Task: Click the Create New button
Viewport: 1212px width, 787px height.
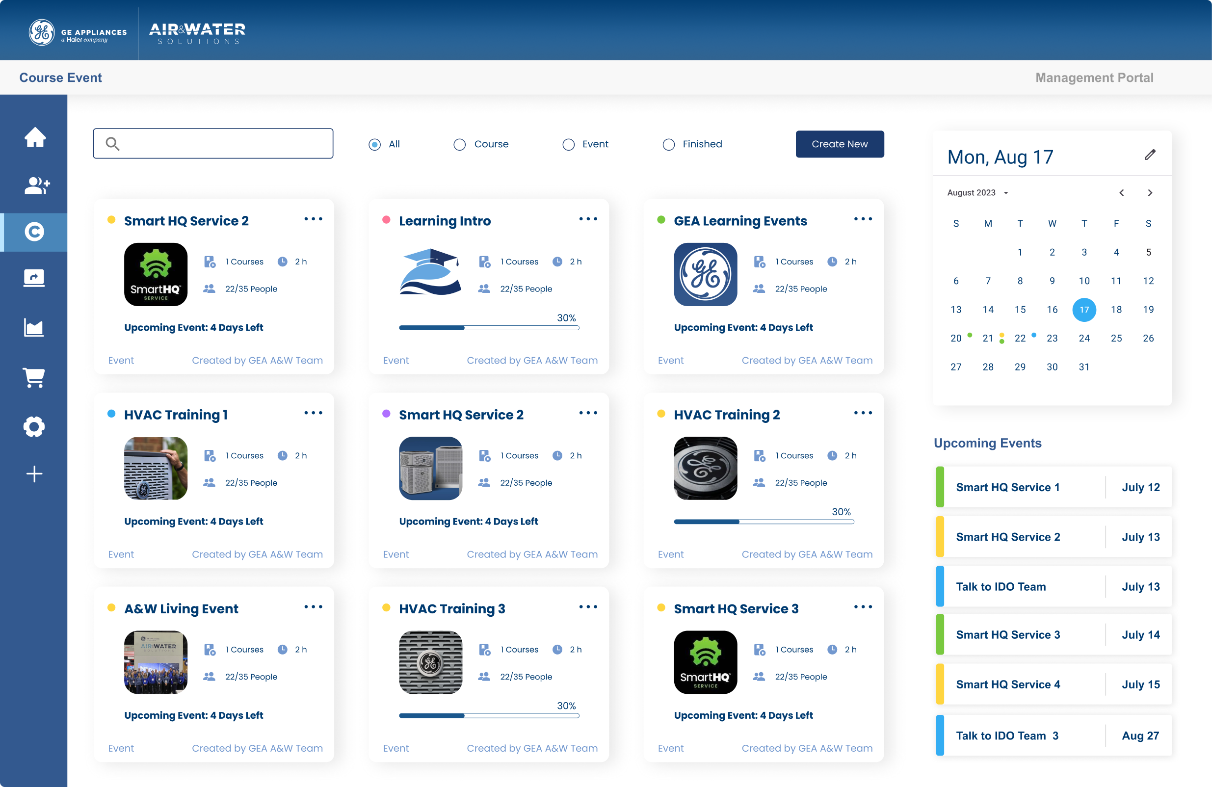Action: [839, 144]
